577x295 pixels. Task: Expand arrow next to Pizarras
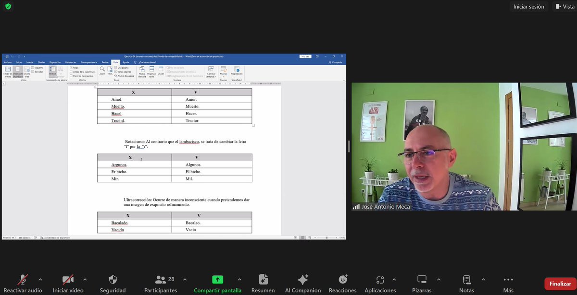[x=438, y=279]
